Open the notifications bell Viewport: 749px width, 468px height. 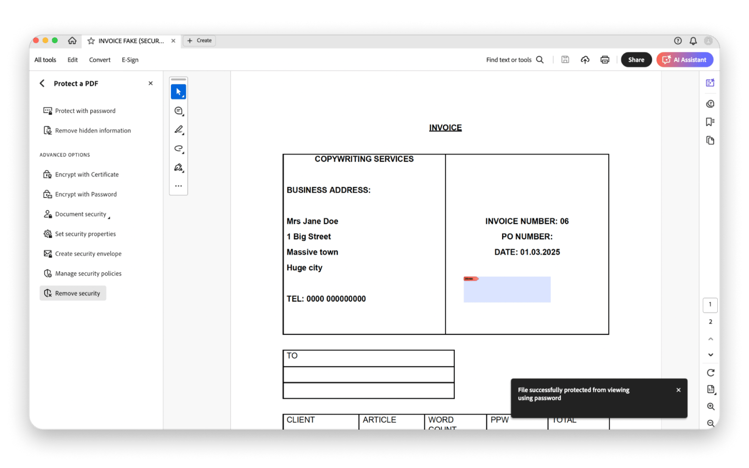click(693, 41)
